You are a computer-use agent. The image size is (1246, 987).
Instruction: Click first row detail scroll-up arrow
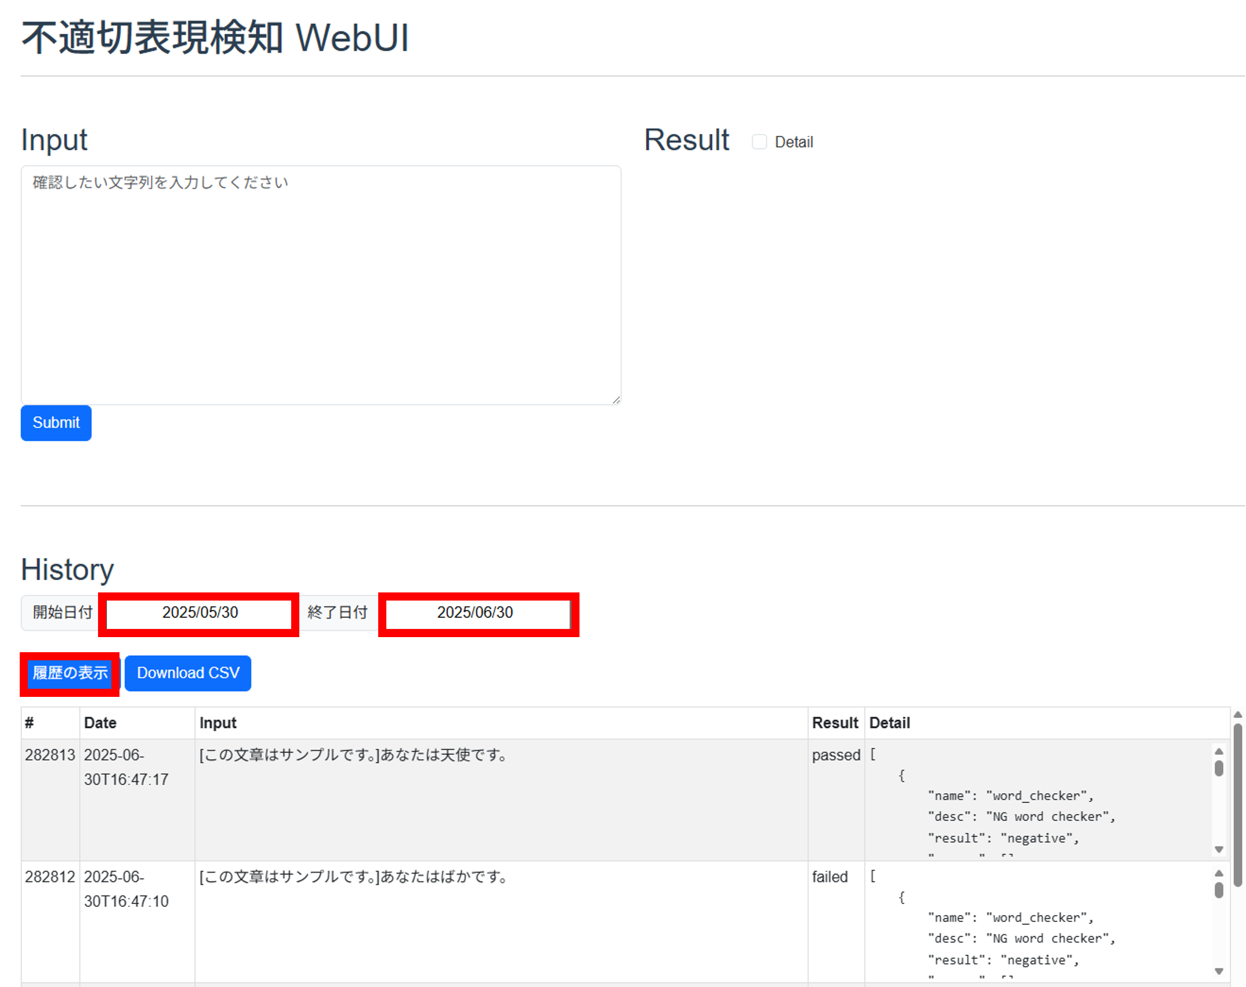(x=1219, y=751)
